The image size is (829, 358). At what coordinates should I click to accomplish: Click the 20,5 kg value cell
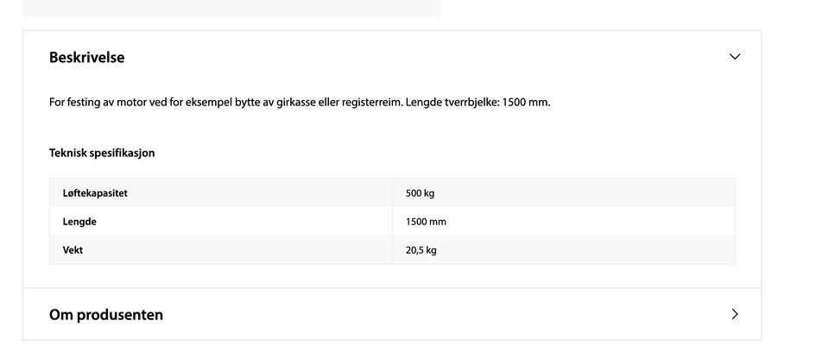(563, 250)
